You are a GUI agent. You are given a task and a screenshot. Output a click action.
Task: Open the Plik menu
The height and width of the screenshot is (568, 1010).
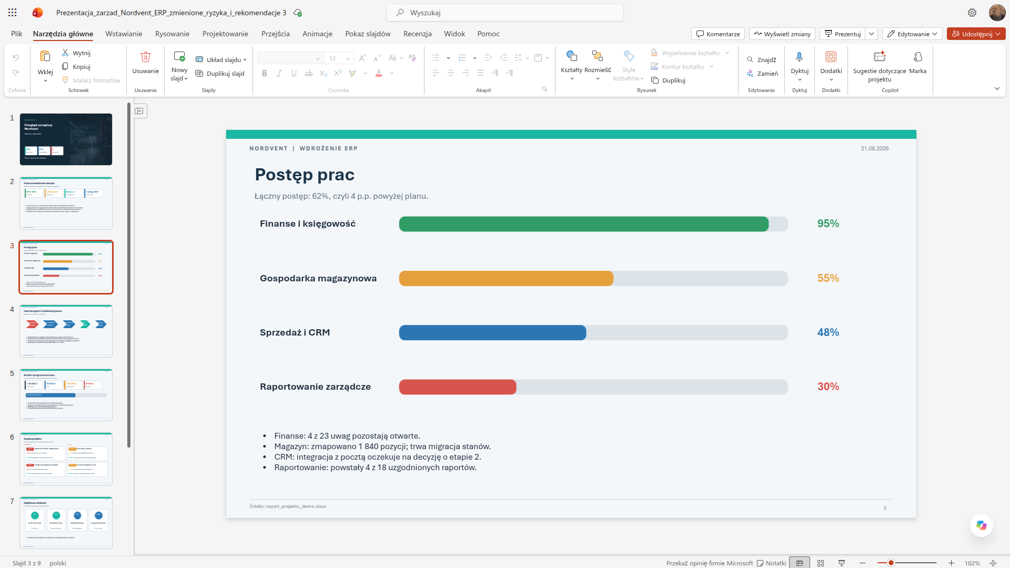pyautogui.click(x=17, y=34)
